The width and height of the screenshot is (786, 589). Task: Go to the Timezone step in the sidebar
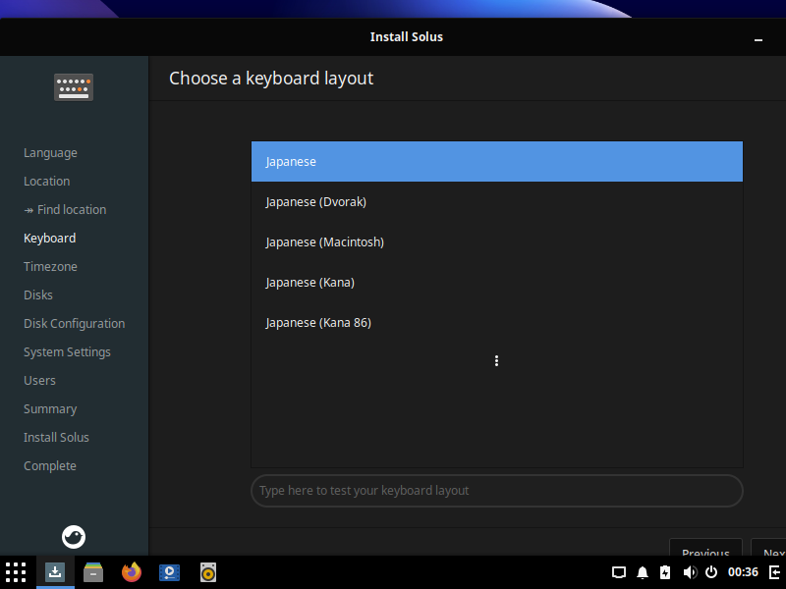[x=51, y=266]
